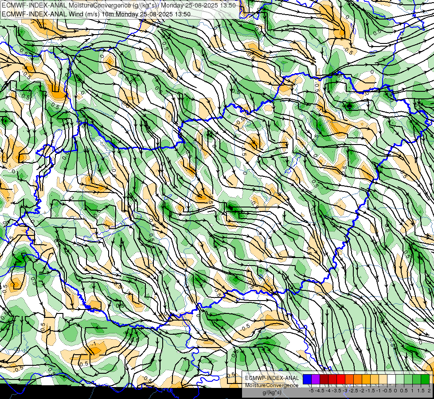Select the darkest green swatch left of 2

[425, 379]
